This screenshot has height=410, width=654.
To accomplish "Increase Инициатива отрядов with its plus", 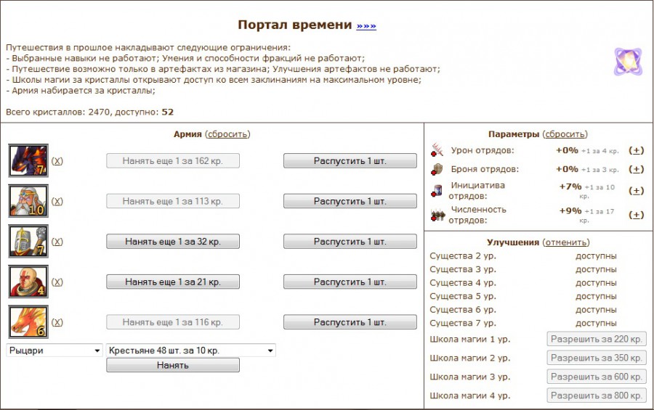I will point(636,190).
